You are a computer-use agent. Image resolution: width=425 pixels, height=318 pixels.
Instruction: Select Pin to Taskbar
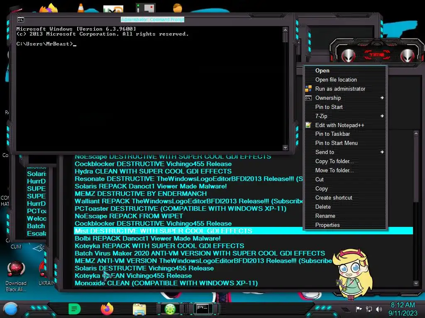tap(345, 134)
